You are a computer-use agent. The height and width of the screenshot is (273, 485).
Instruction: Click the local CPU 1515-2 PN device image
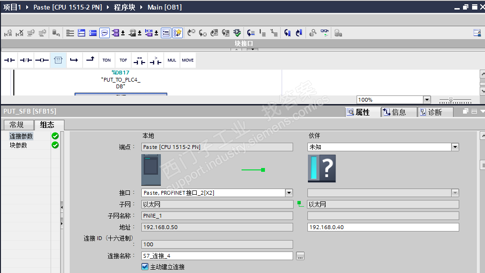(x=151, y=170)
